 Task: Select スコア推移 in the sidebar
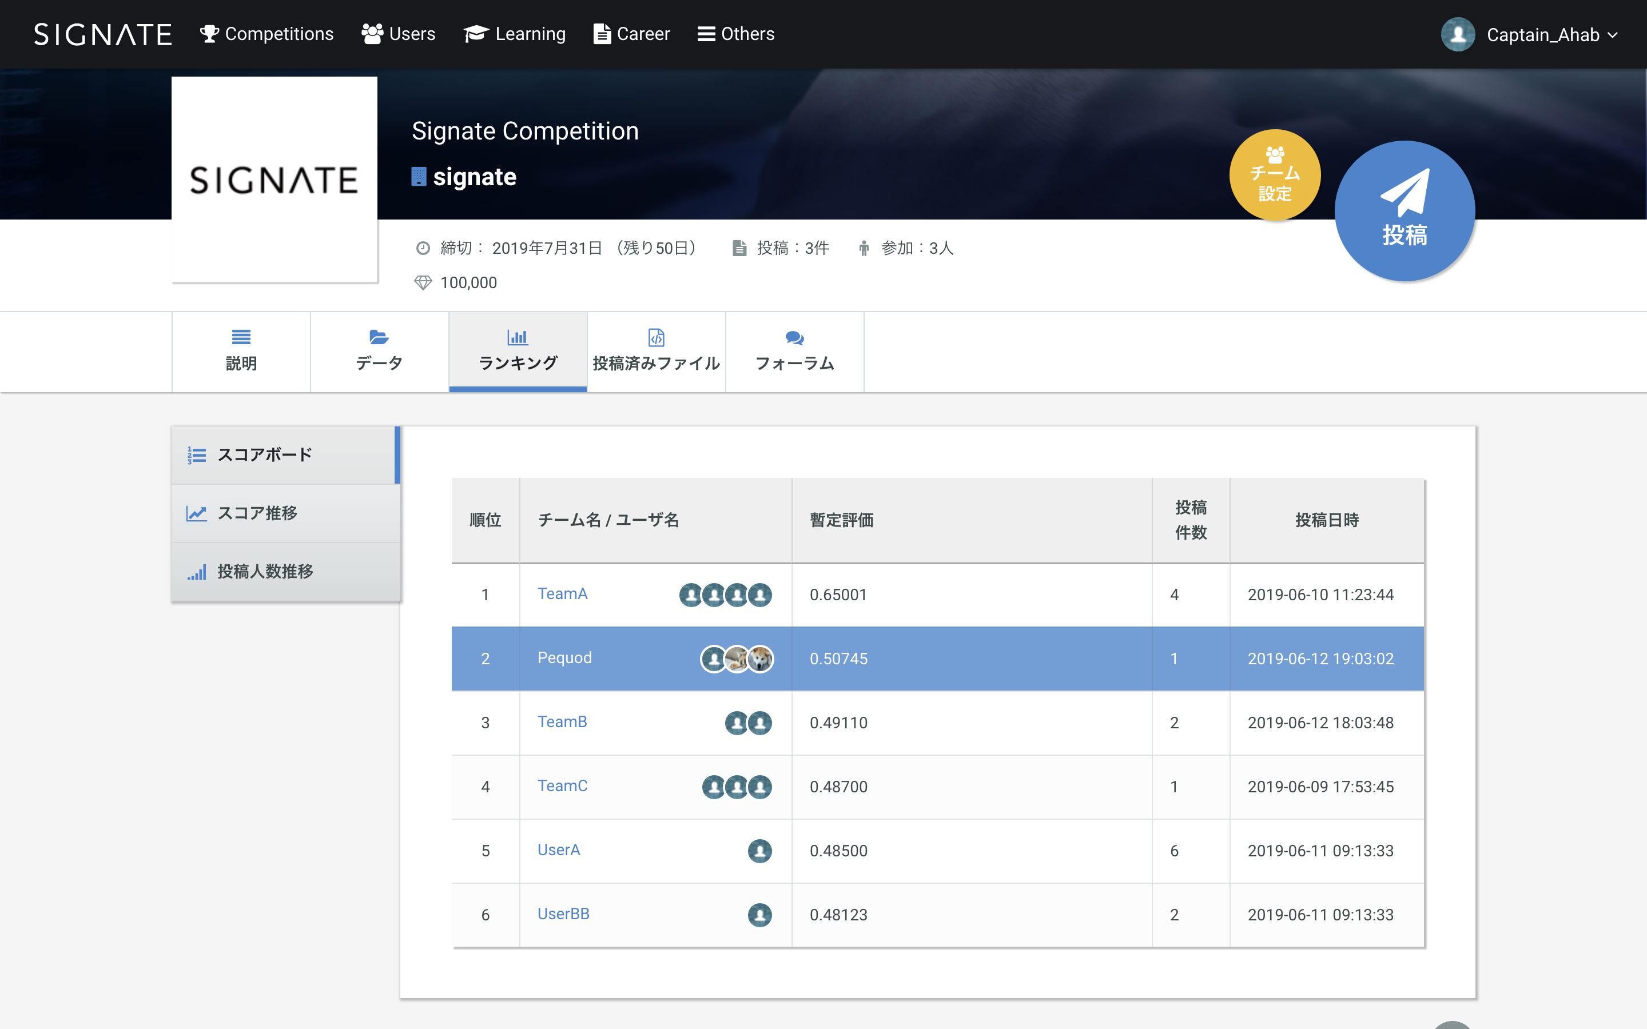click(x=257, y=513)
